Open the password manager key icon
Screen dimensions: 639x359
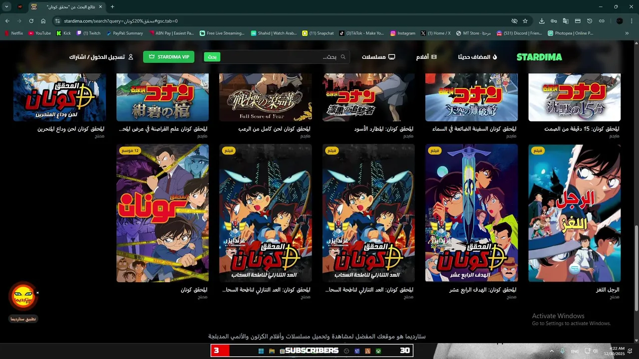click(x=554, y=21)
